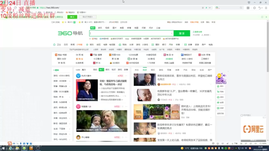Select the 热门 tab in middle feed
Image resolution: width=269 pixels, height=151 pixels.
coord(102,70)
